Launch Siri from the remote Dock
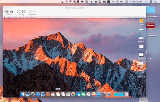 (x=28, y=94)
